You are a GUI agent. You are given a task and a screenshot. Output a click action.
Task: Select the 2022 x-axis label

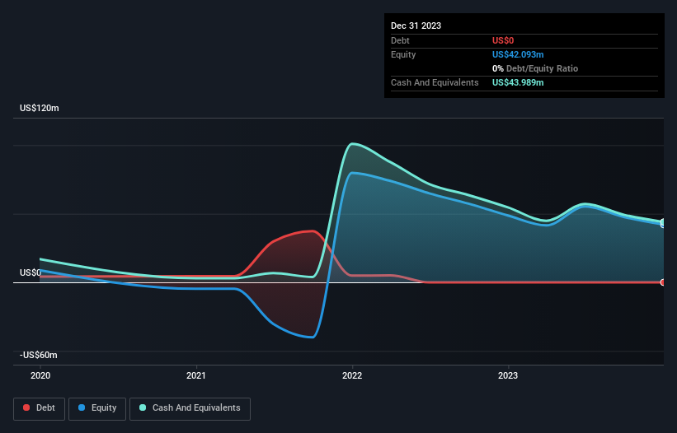(352, 375)
